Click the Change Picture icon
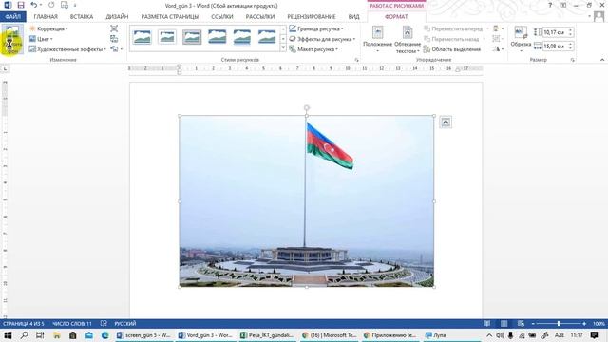This screenshot has height=342, width=608. pos(114,39)
